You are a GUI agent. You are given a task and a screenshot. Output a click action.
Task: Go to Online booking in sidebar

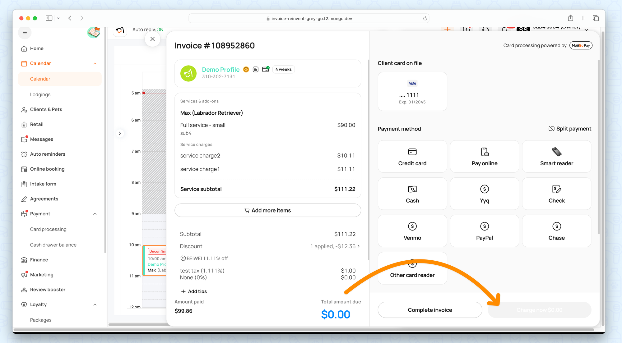coord(47,169)
